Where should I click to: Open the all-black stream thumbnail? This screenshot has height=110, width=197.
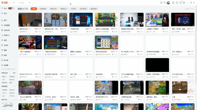click(157, 65)
